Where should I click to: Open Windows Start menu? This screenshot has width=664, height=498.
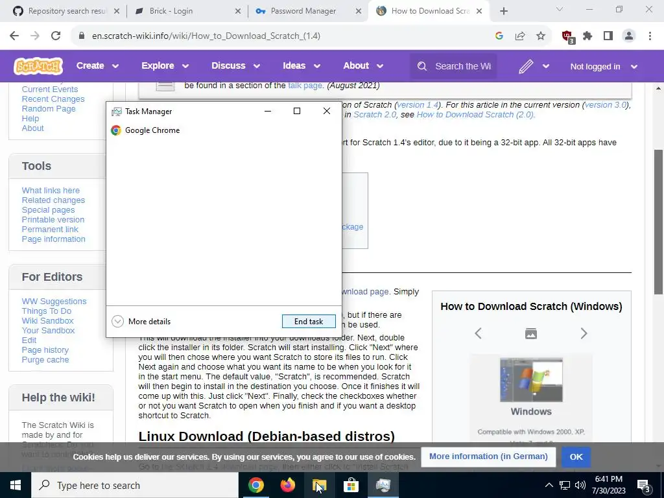coord(16,485)
